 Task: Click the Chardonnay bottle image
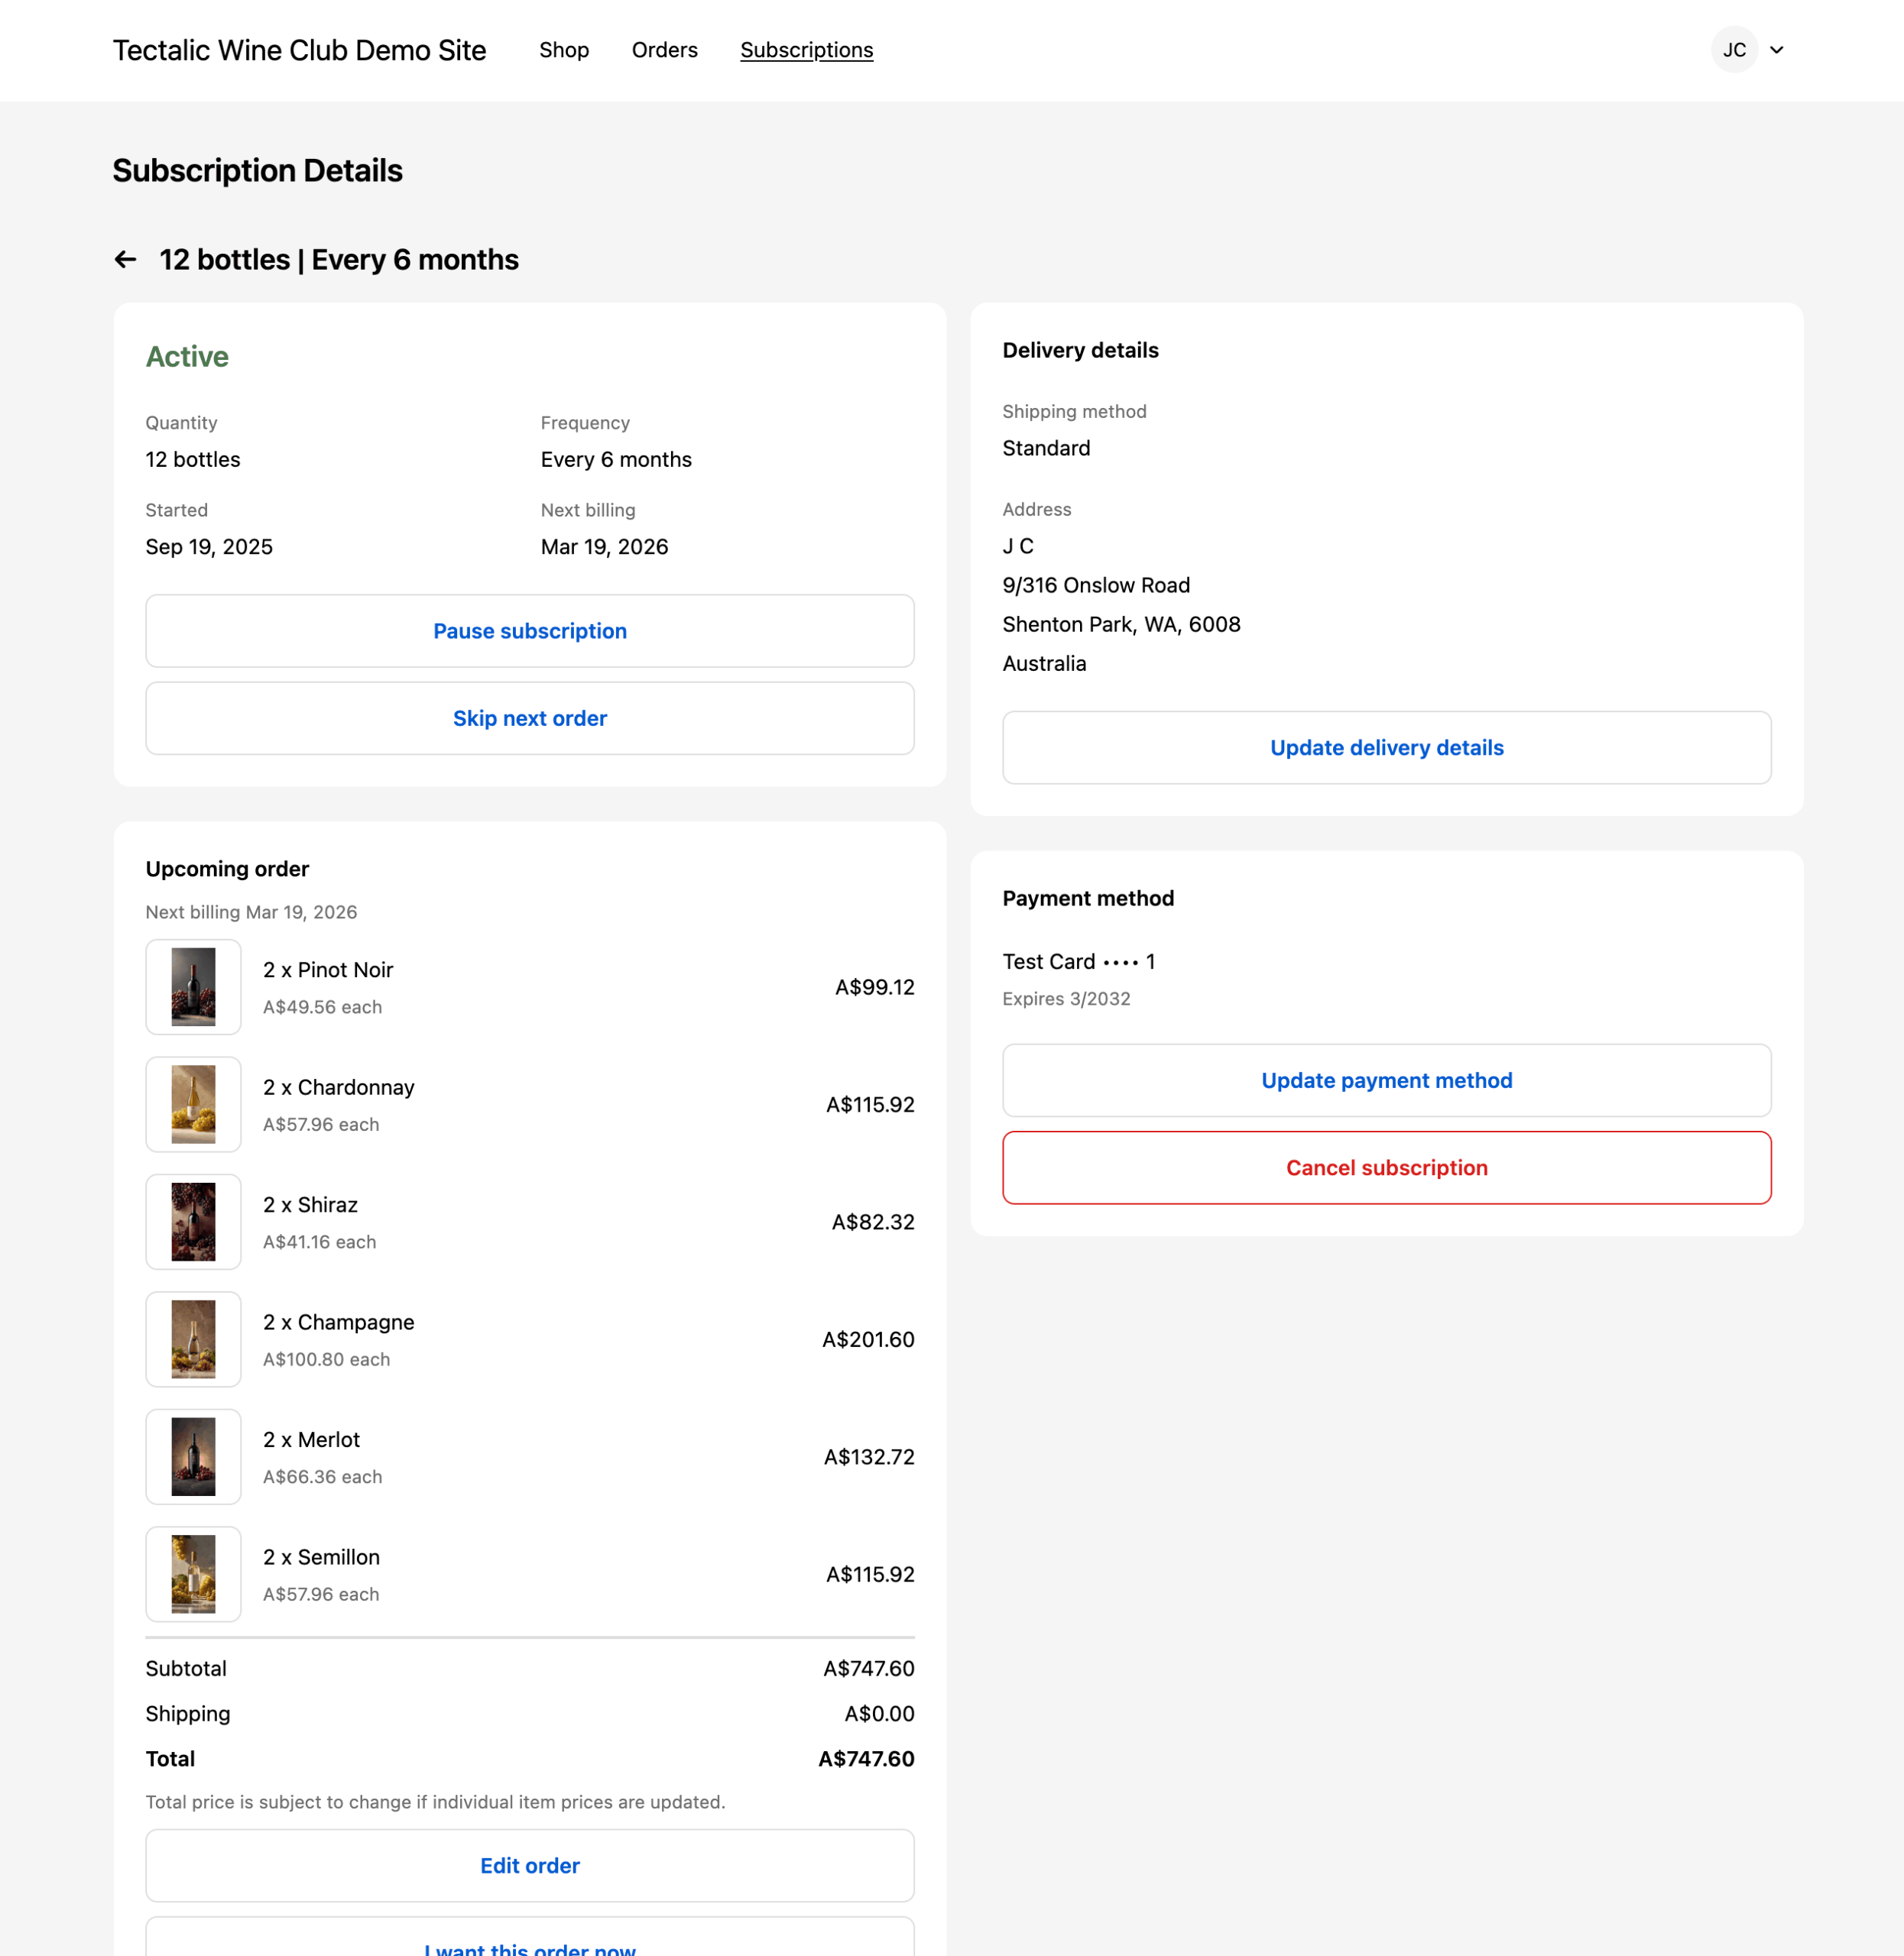tap(193, 1104)
